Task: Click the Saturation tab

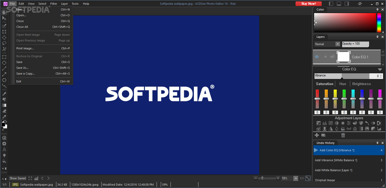Action: pyautogui.click(x=324, y=84)
